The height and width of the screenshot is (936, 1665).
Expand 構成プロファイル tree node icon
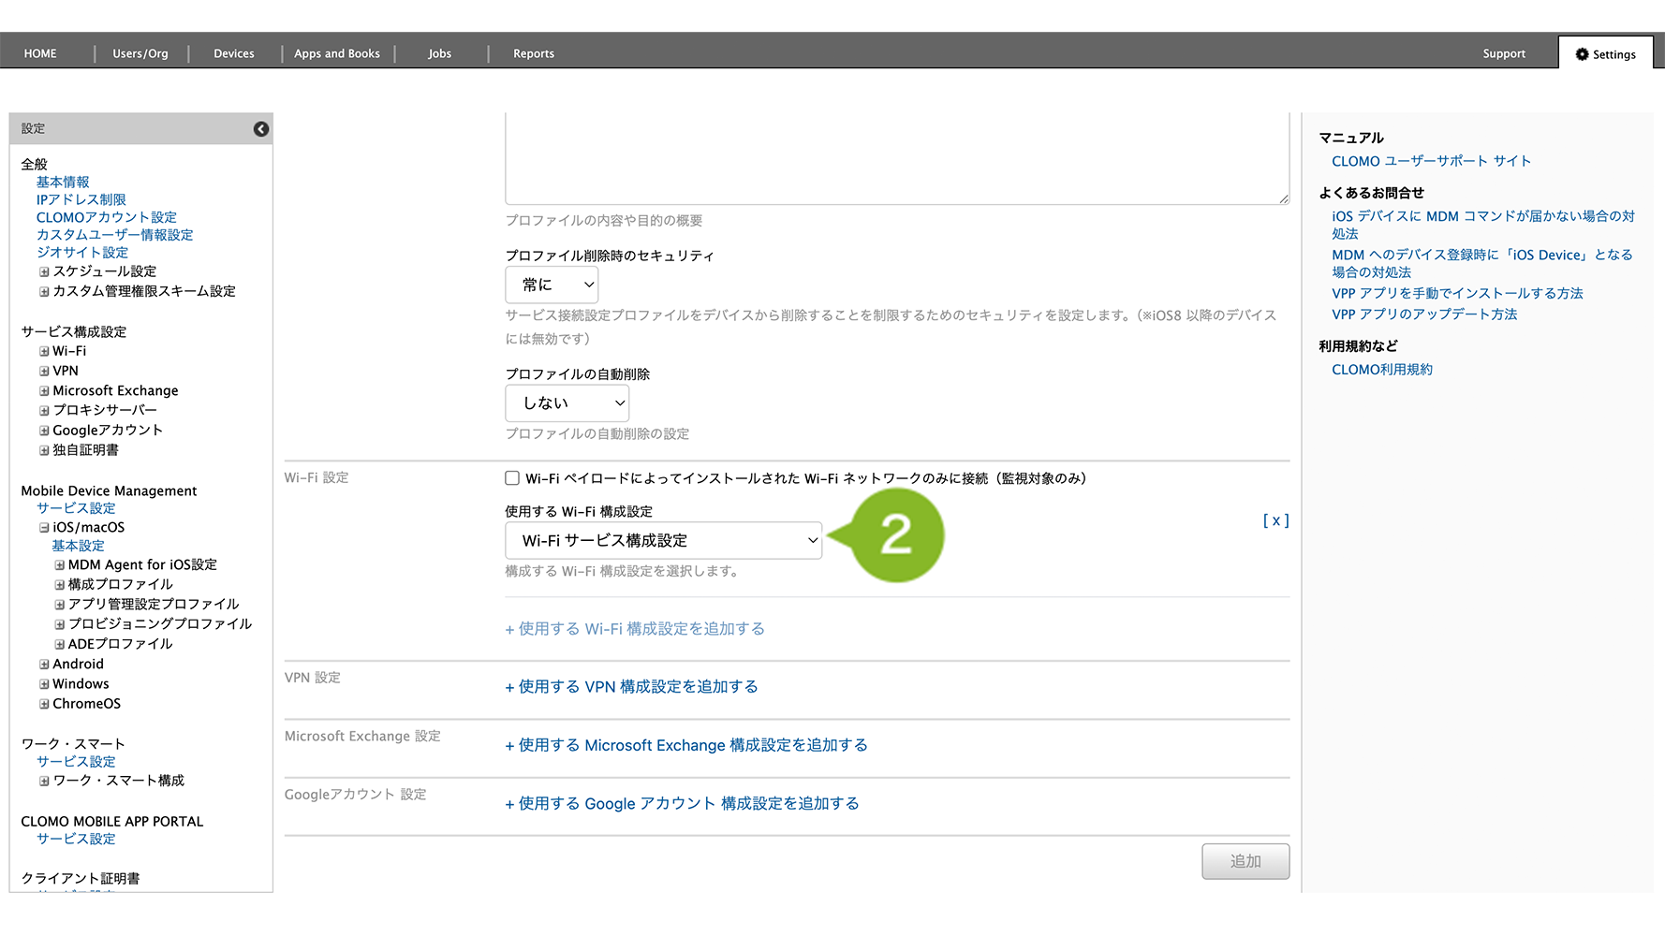coord(59,585)
